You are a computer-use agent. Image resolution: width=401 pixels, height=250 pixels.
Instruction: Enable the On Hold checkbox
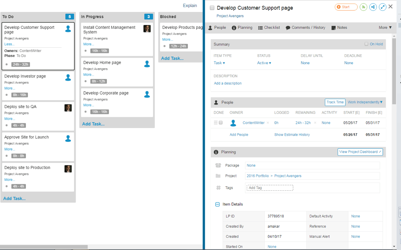(x=366, y=44)
